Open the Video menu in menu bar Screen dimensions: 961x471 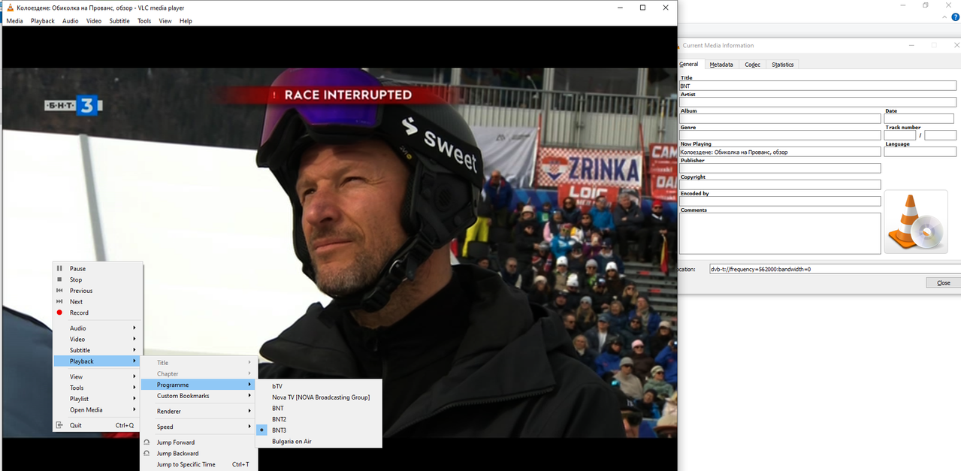point(94,21)
